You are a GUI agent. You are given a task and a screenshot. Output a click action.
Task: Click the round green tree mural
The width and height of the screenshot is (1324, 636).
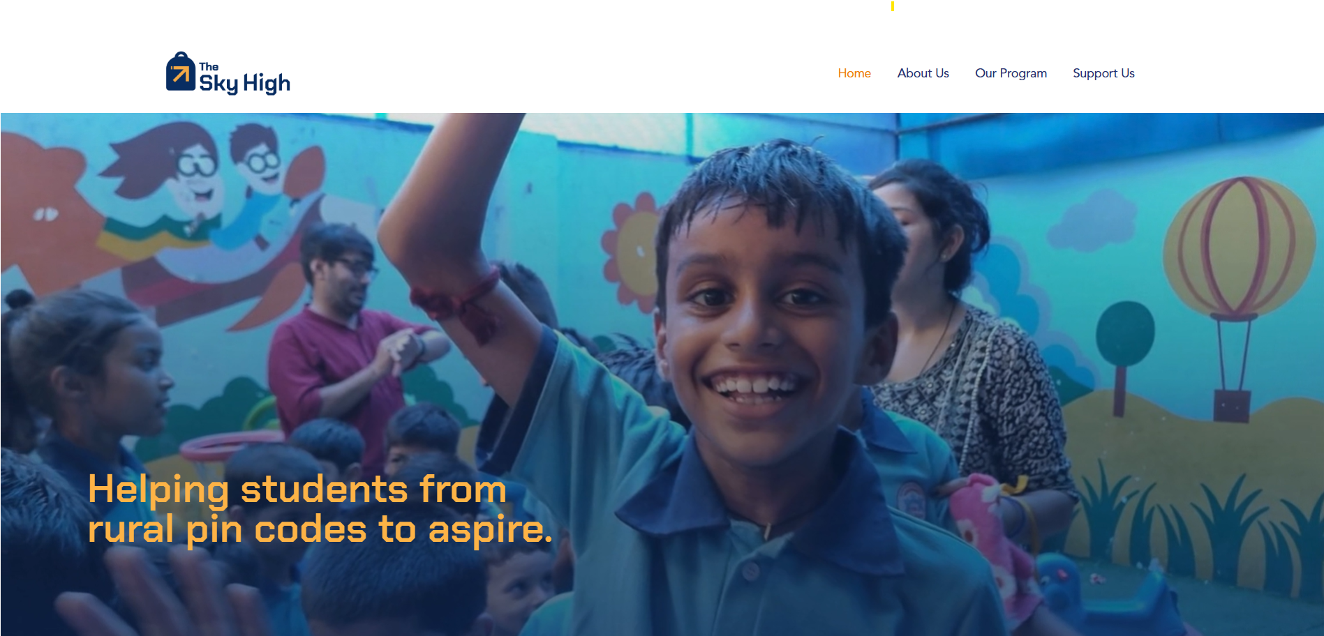pyautogui.click(x=1124, y=356)
